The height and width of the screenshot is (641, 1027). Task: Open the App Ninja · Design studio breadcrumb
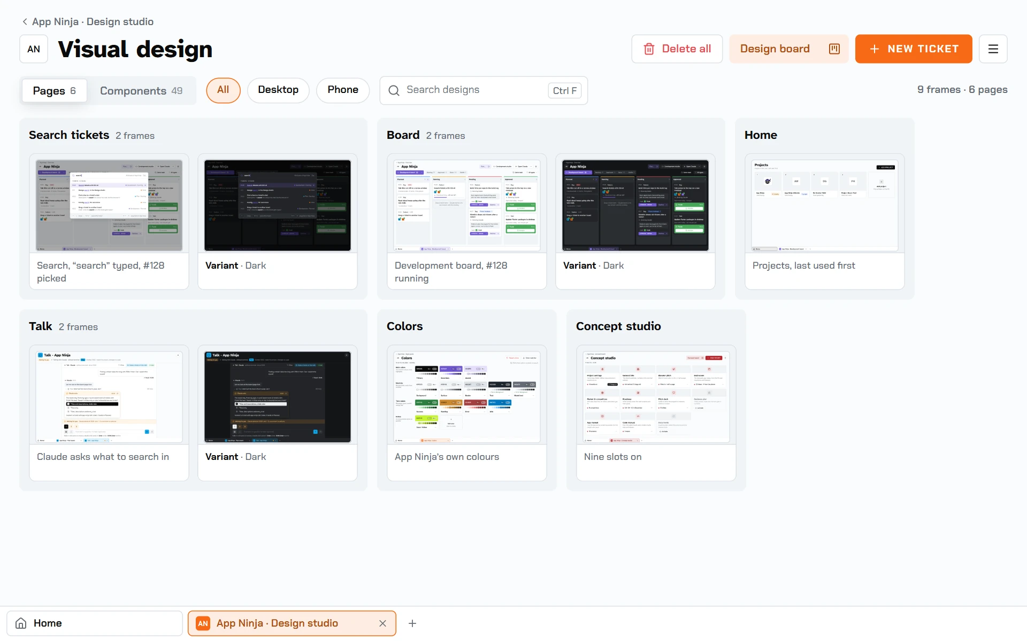click(93, 21)
